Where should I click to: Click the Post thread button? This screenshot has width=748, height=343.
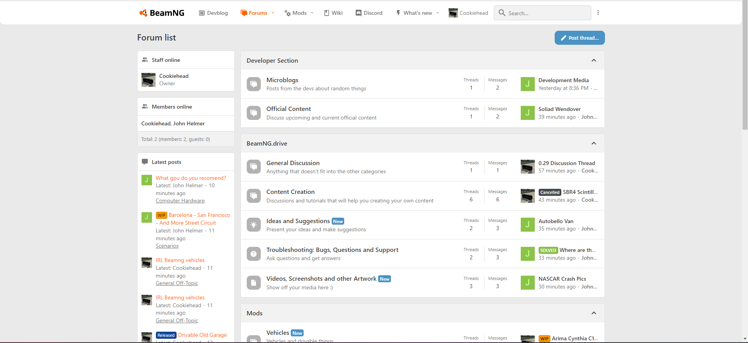click(x=580, y=38)
